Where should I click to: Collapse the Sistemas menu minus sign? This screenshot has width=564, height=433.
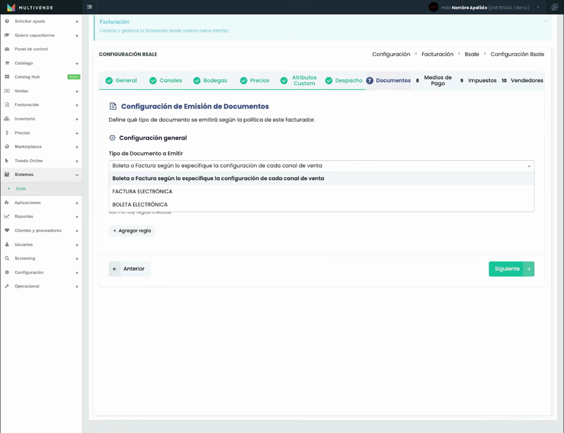click(77, 174)
